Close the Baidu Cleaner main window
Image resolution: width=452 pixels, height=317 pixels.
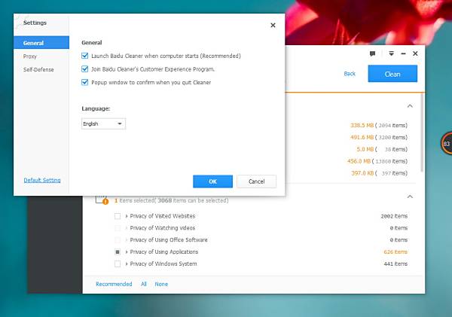click(x=415, y=53)
